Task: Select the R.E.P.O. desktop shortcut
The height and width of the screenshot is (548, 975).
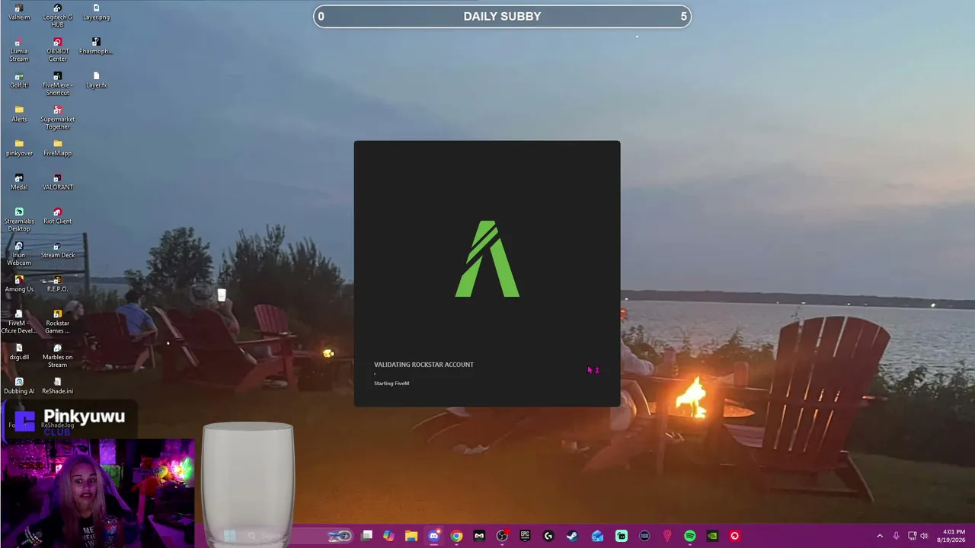Action: [x=57, y=284]
